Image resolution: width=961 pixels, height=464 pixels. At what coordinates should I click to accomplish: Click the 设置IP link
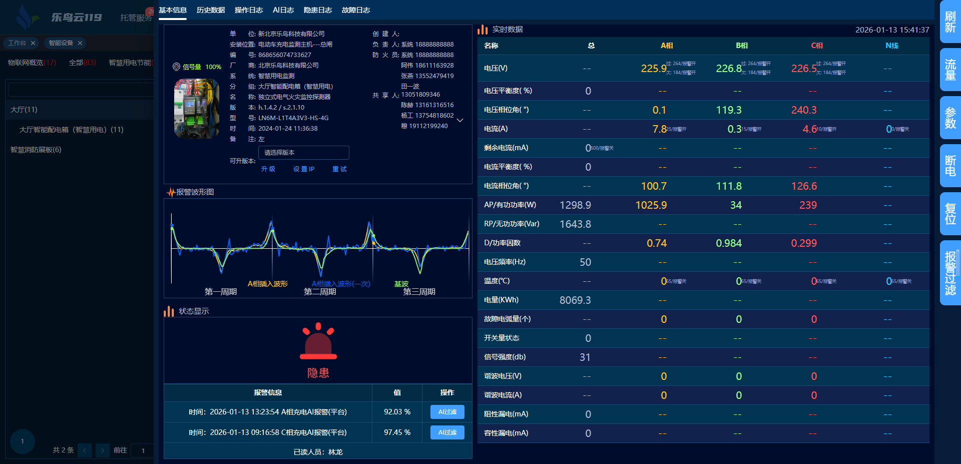click(303, 169)
